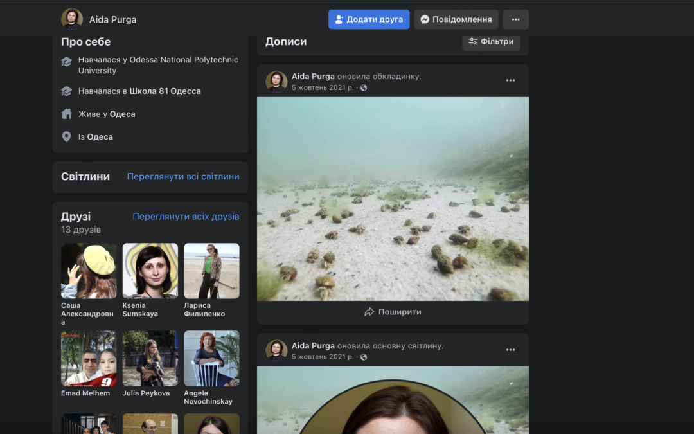
Task: Click the Дописи posts heading
Action: (x=286, y=42)
